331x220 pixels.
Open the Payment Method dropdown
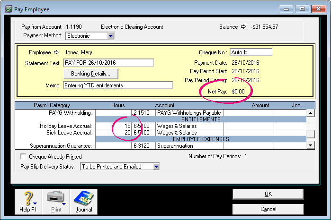coord(111,35)
